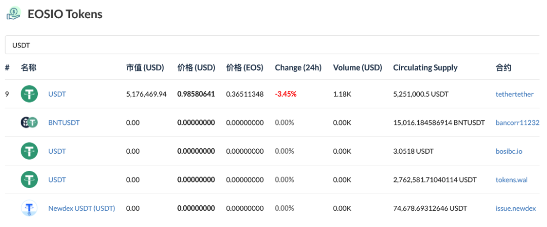
Task: Sort by the Circulating Supply column header
Action: 425,68
